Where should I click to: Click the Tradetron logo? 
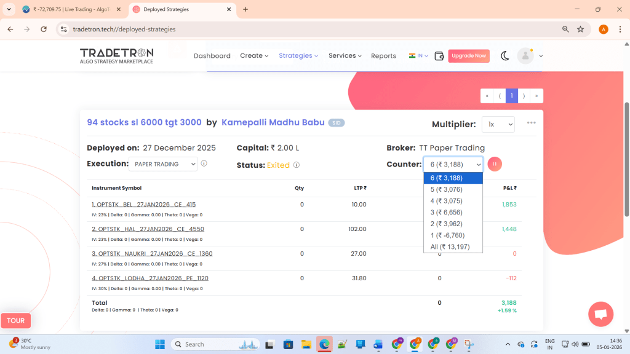point(116,56)
